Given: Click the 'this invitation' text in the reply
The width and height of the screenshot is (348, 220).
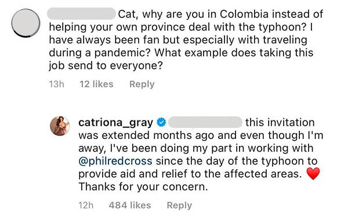Looking at the screenshot, I should pos(280,123).
